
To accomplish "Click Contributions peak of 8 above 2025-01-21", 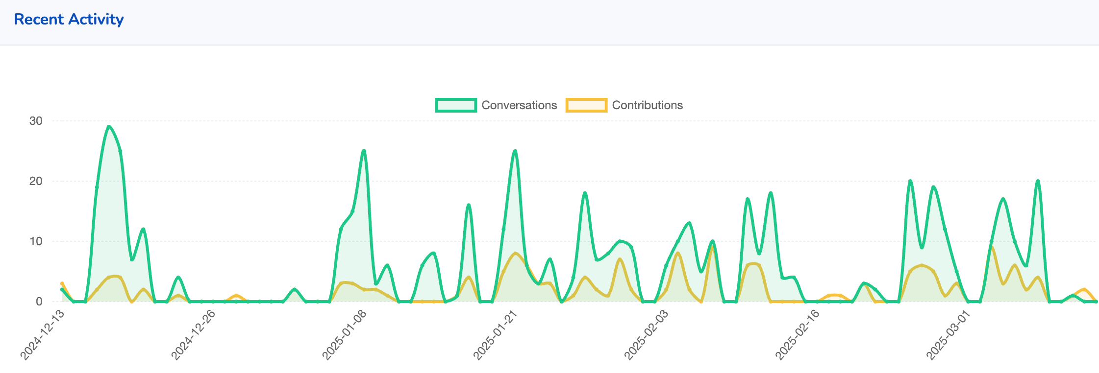I will click(x=515, y=253).
